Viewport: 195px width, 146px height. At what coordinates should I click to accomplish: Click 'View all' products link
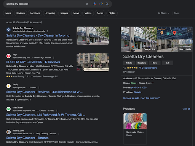[186, 109]
